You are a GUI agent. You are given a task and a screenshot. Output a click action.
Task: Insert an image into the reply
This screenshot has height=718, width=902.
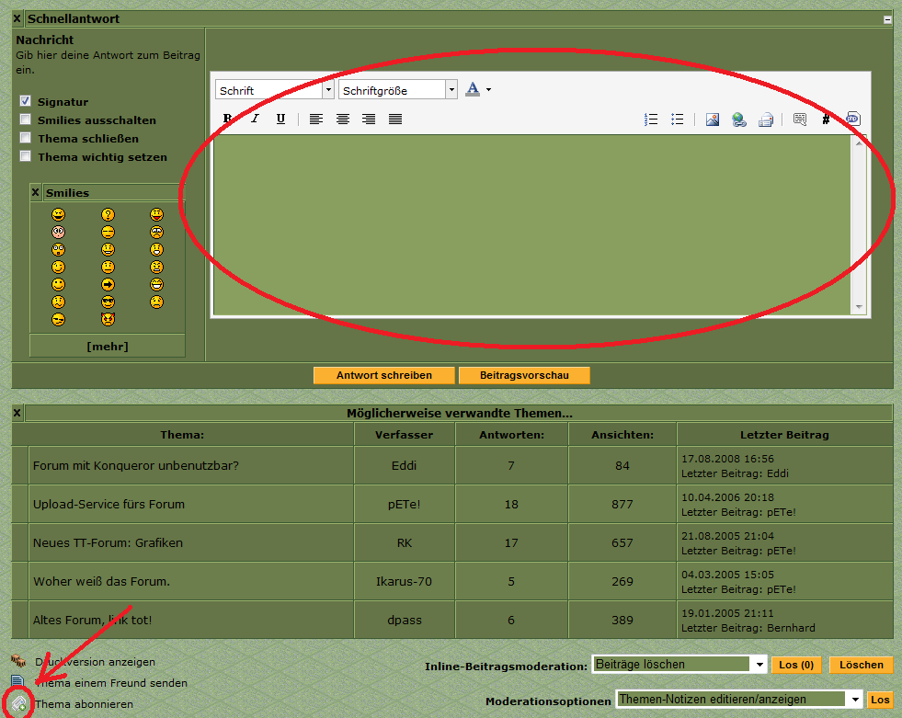(712, 119)
